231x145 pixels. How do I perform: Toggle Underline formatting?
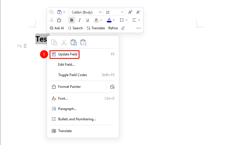pos(88,20)
